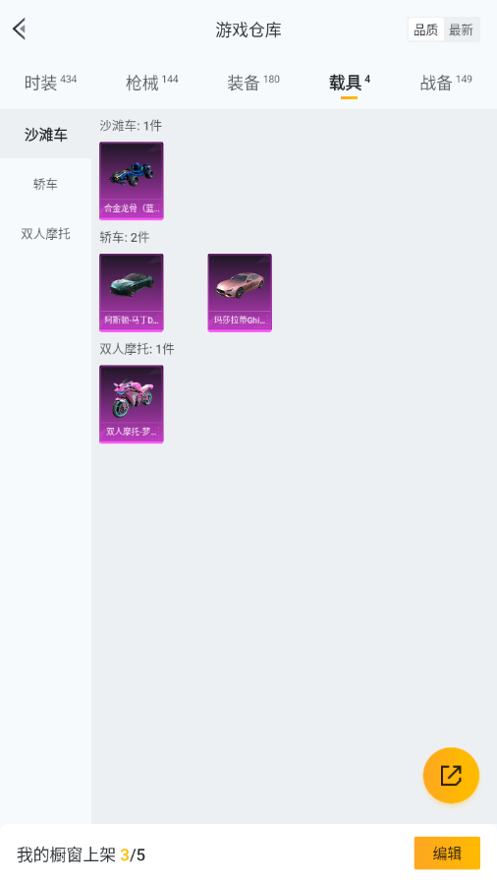Select the blue 合金龙骨 beach buggy item
Screen dimensions: 497x882
pyautogui.click(x=132, y=181)
